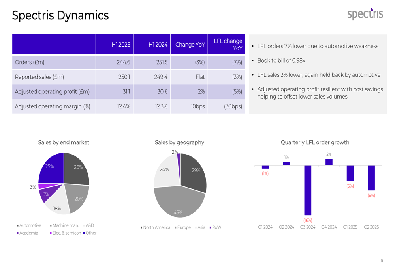The width and height of the screenshot is (395, 270).
Task: Click the 'Book to bill of 0.98x' bullet
Action: click(x=281, y=61)
